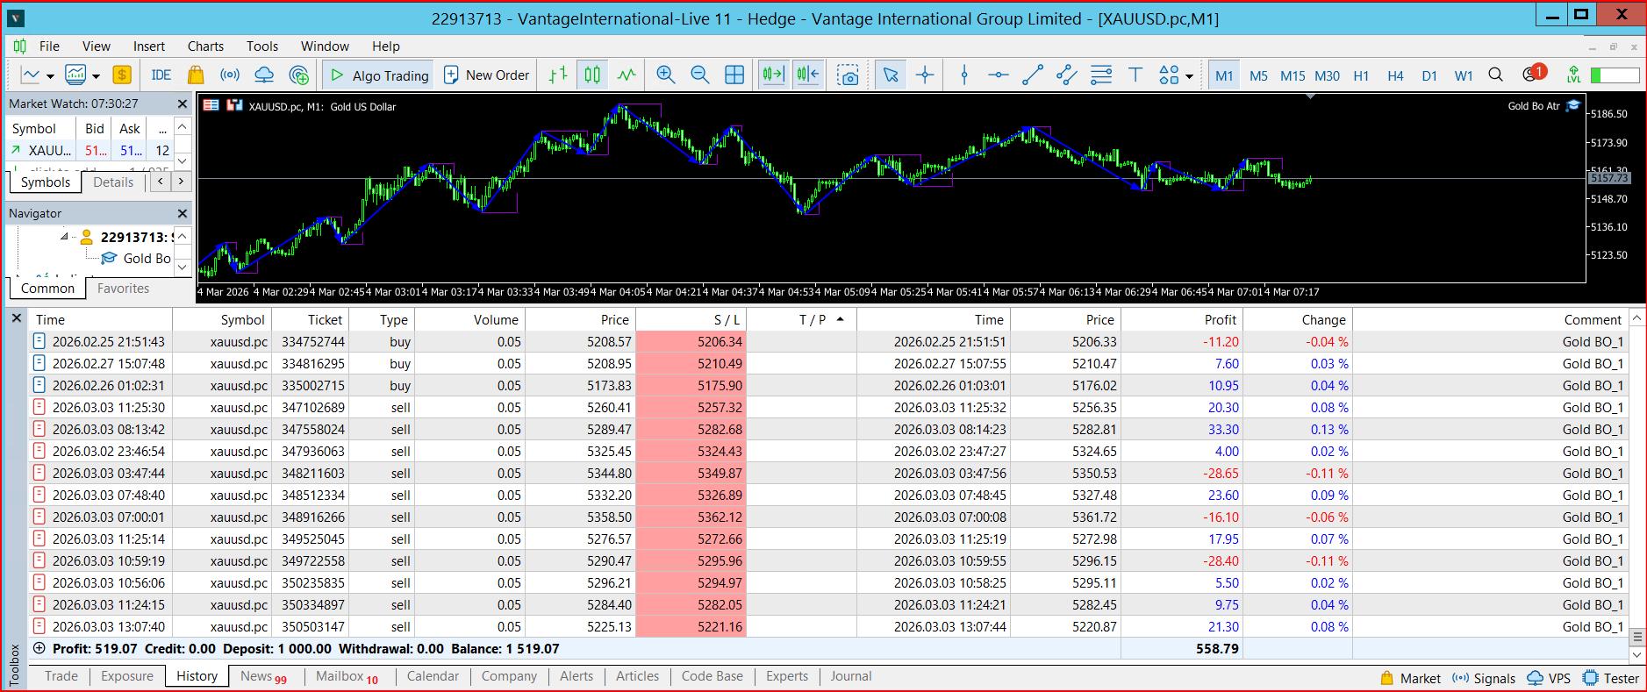Tile chart windows grid icon
The width and height of the screenshot is (1647, 692).
pyautogui.click(x=734, y=75)
